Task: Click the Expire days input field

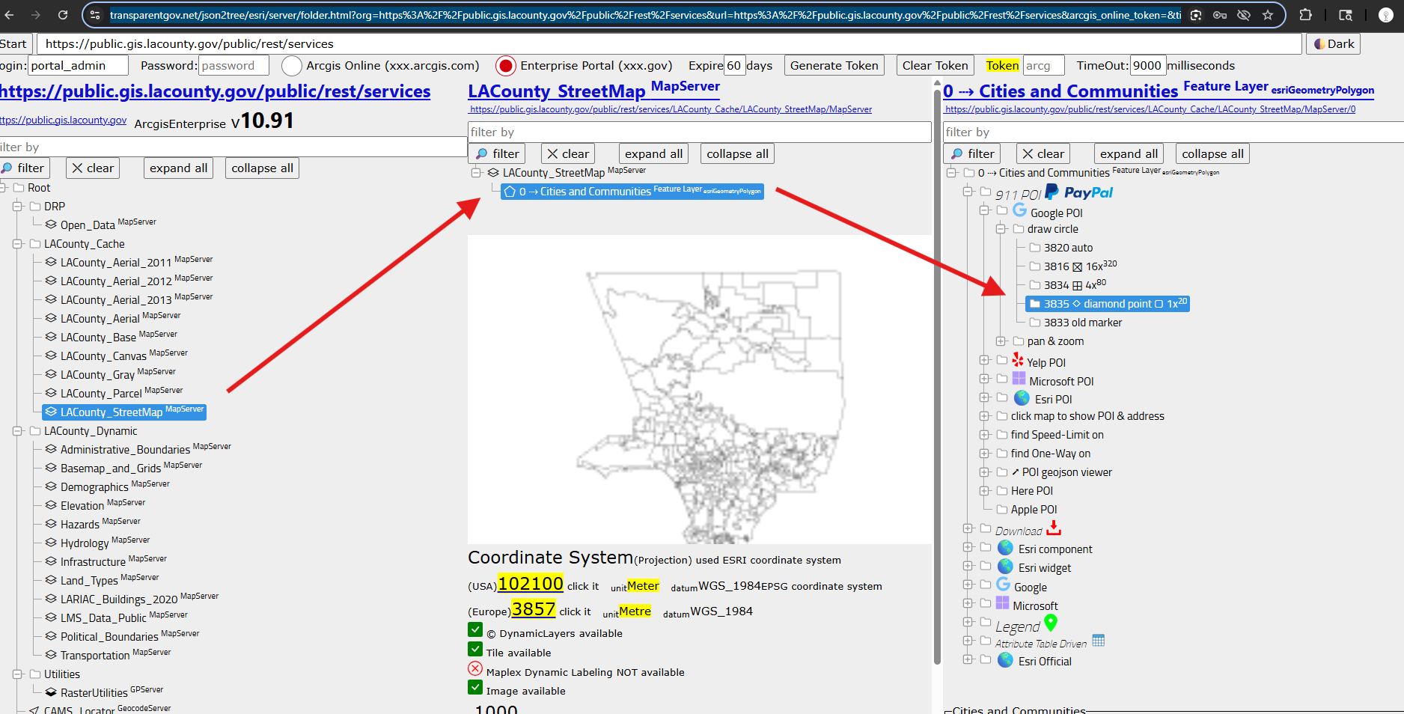Action: pyautogui.click(x=734, y=66)
